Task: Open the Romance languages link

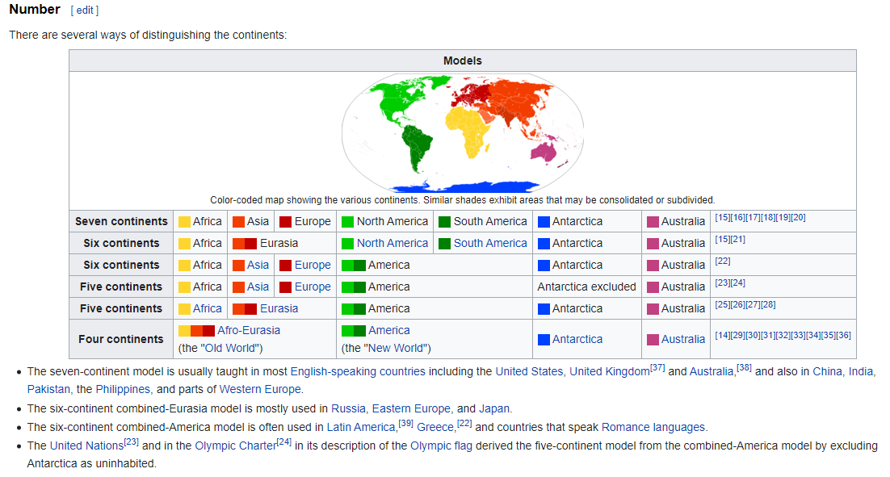Action: click(653, 427)
